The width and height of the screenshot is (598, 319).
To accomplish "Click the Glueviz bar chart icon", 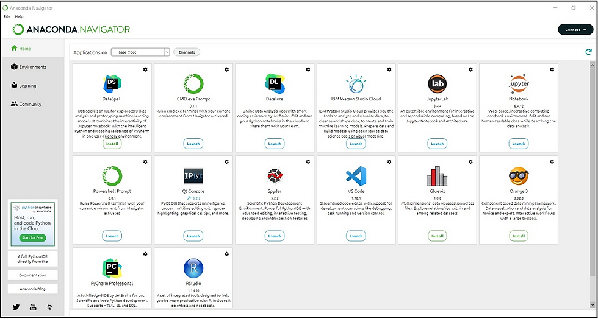I will tap(437, 176).
